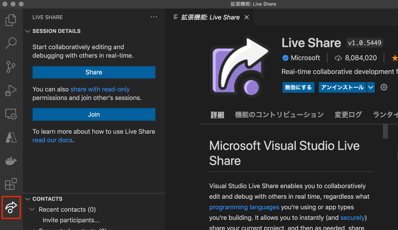Open the share with read-only link
The width and height of the screenshot is (398, 230).
point(100,89)
